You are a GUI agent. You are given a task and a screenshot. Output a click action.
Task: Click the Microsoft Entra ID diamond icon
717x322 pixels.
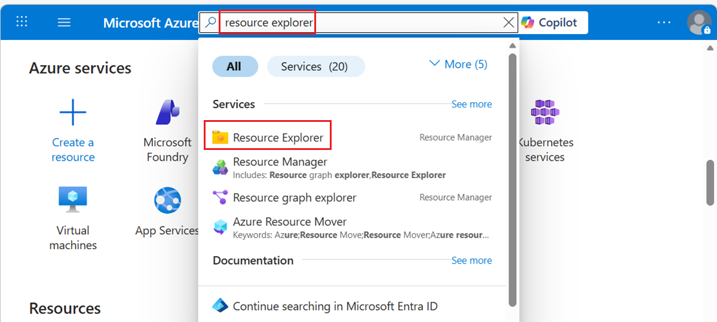click(220, 306)
